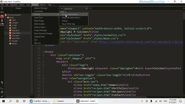Screen dimensions: 185x104
Task: Open the Validate checkmark sidebar icon
Action: [x=2, y=96]
